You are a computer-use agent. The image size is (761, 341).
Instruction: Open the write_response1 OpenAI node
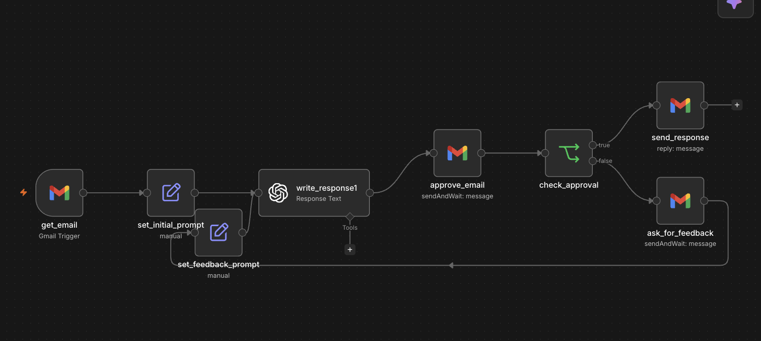(314, 193)
